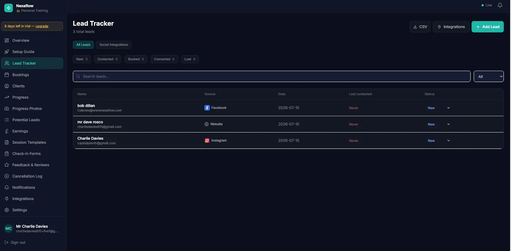Click into the Search leads field

[271, 76]
